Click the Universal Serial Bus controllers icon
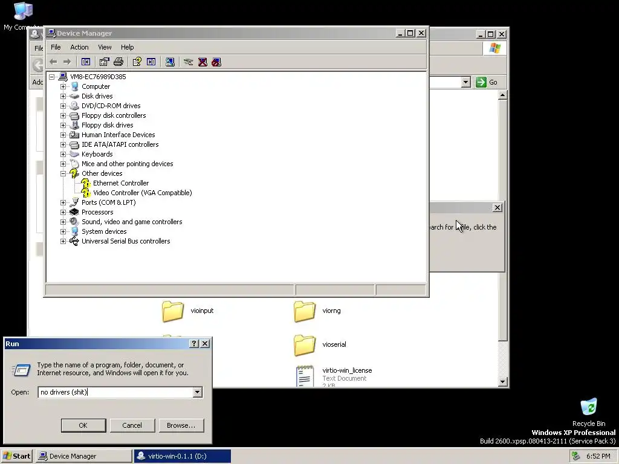 (74, 241)
